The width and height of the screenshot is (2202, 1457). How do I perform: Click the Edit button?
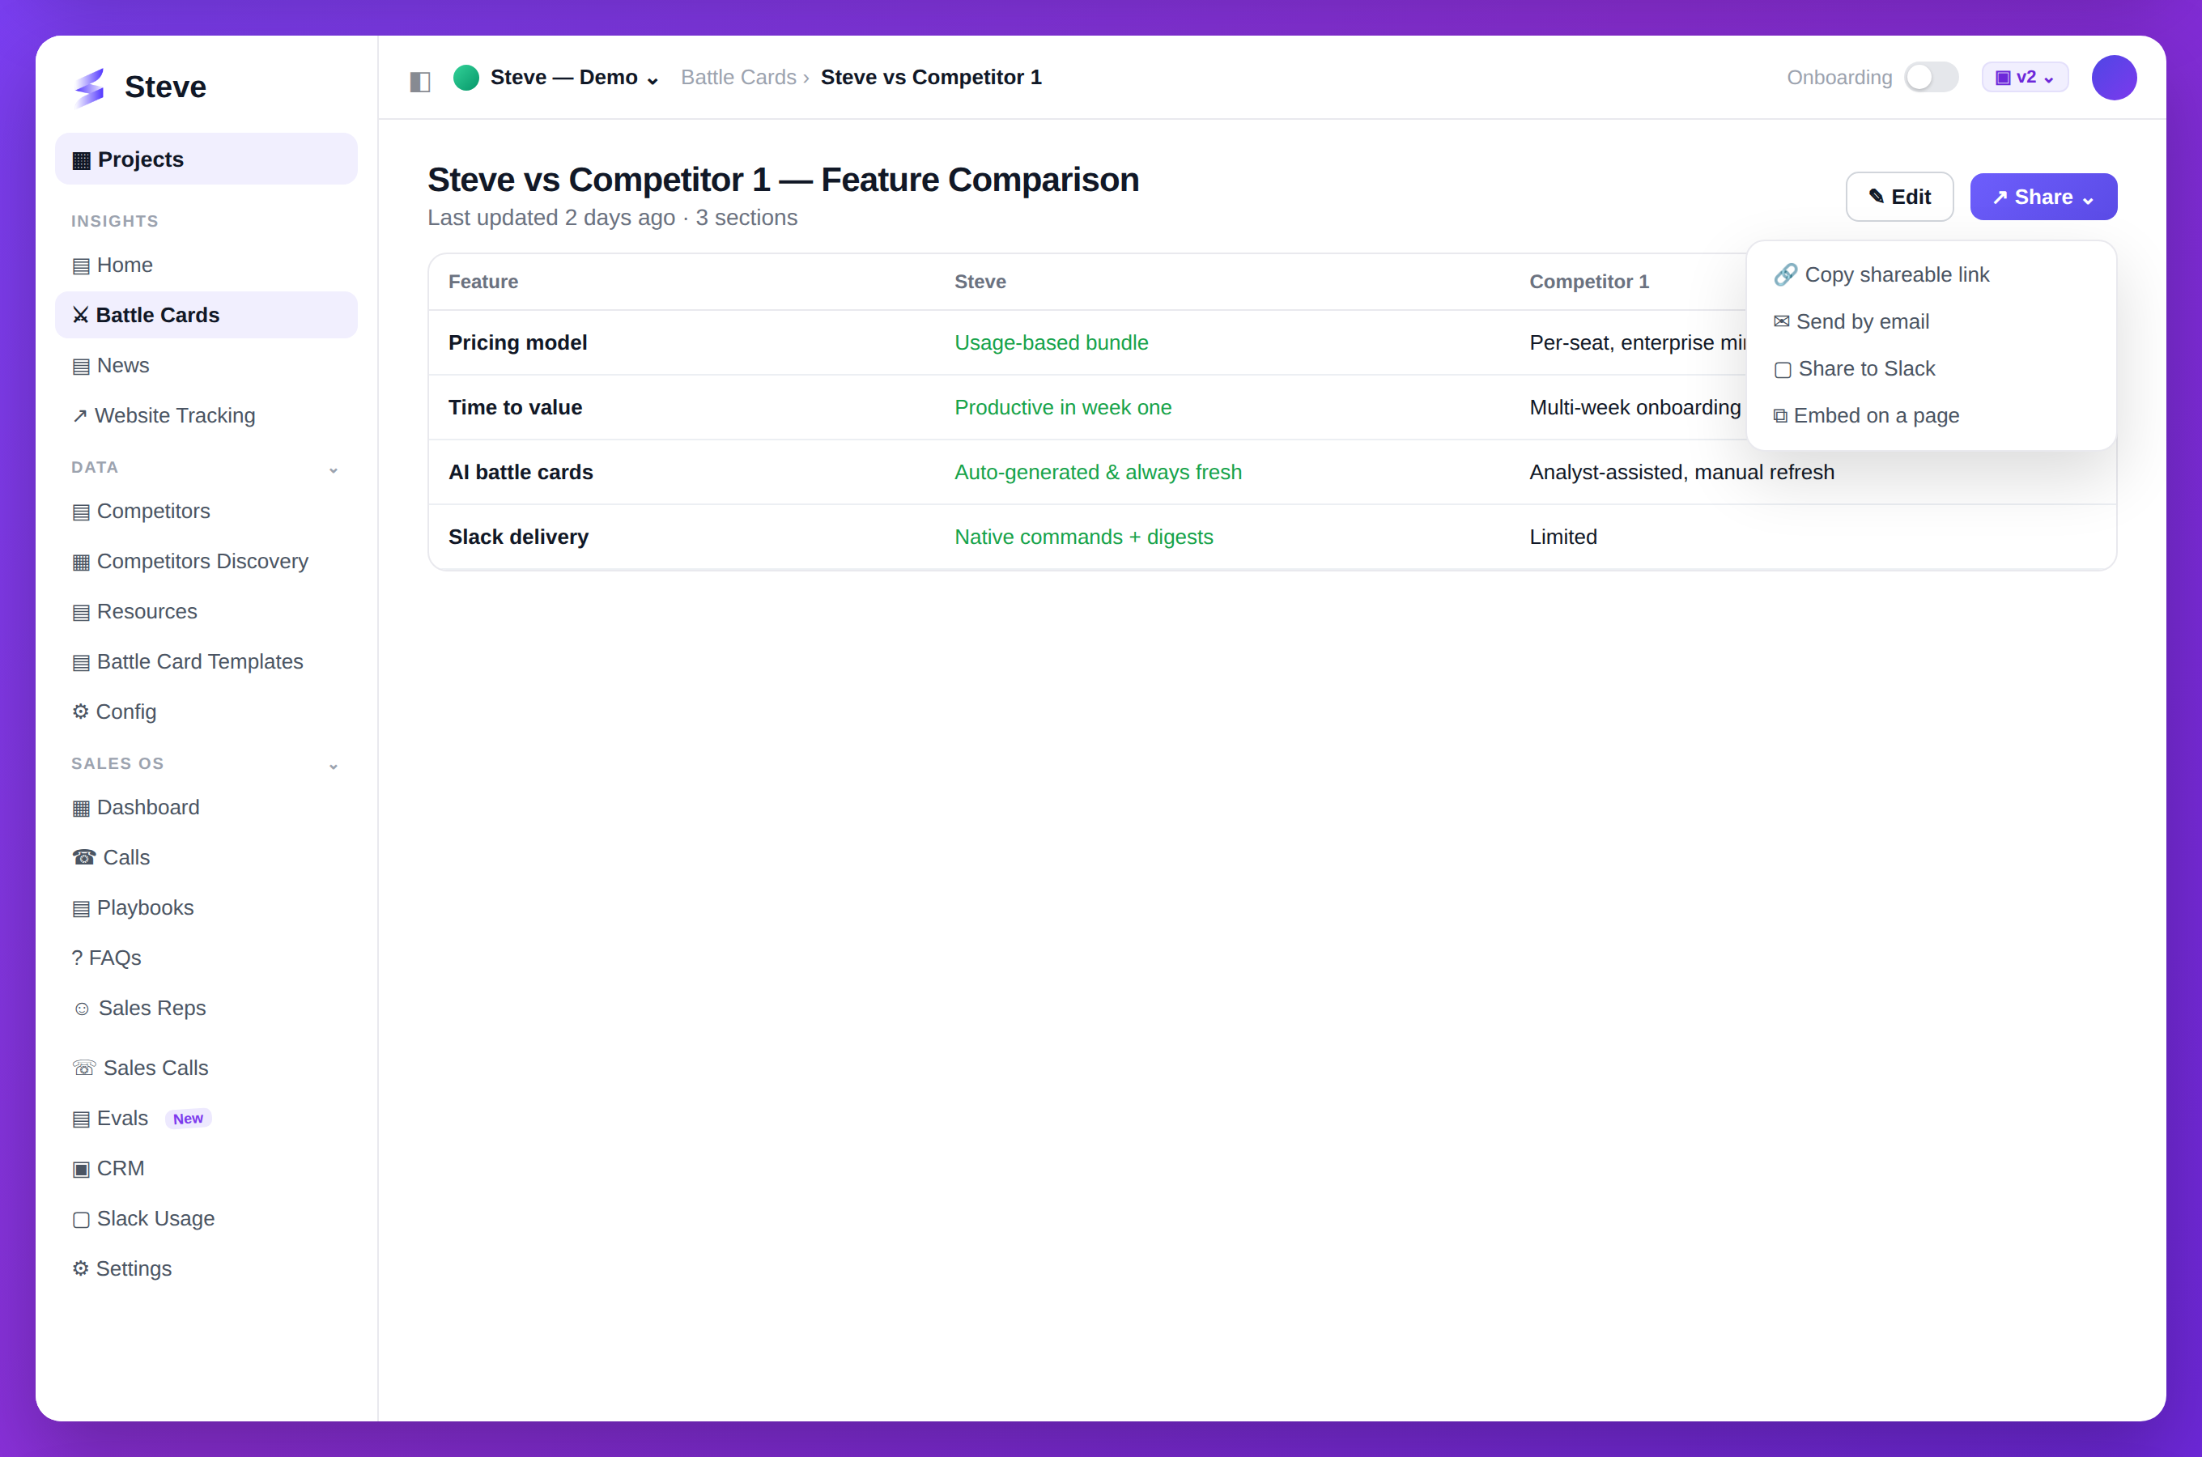[1899, 197]
